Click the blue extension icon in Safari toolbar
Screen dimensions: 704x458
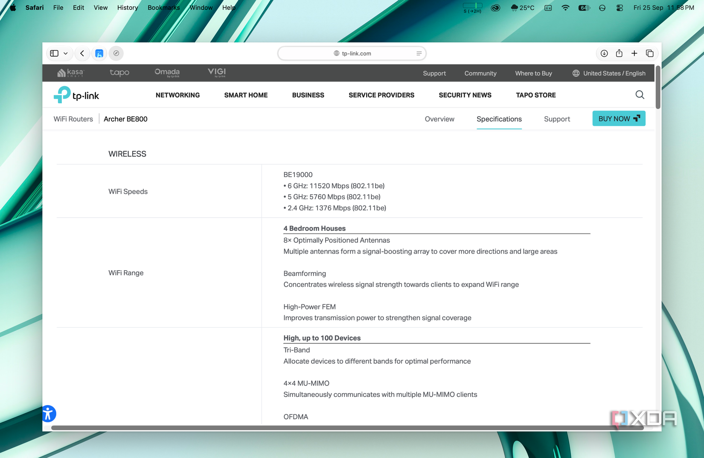99,53
